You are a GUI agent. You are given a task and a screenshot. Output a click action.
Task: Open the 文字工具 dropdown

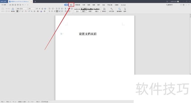[x=111, y=10]
